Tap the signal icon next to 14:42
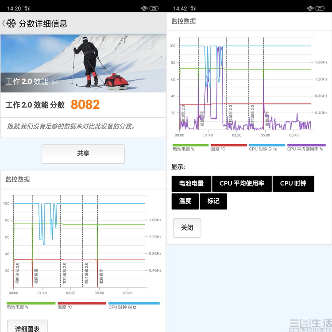 click(193, 8)
